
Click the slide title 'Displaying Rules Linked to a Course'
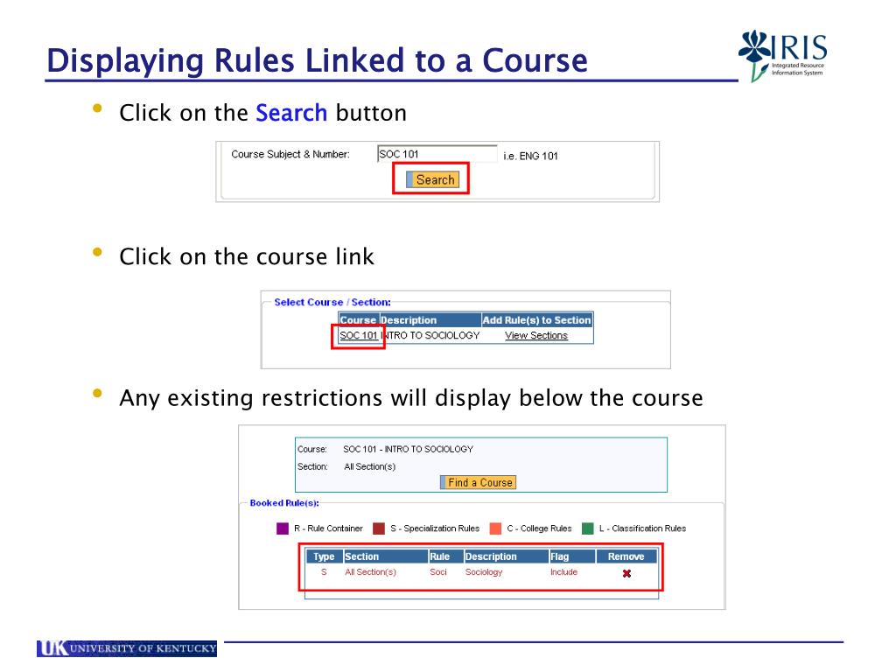[x=317, y=60]
